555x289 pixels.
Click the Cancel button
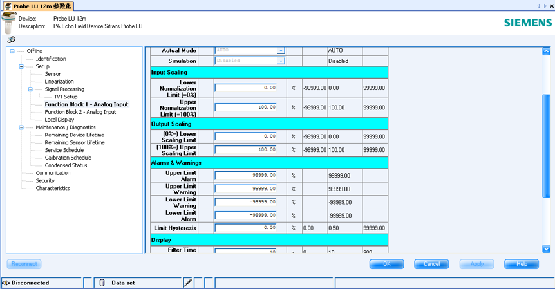pyautogui.click(x=431, y=264)
